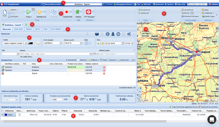This screenshot has height=127, width=219.
Task: Click Převzít in Vybrané objekty
Action: [x=185, y=13]
